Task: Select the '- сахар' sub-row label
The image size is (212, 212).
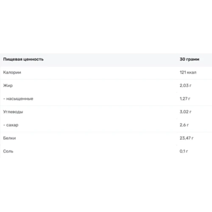Action: (11, 125)
